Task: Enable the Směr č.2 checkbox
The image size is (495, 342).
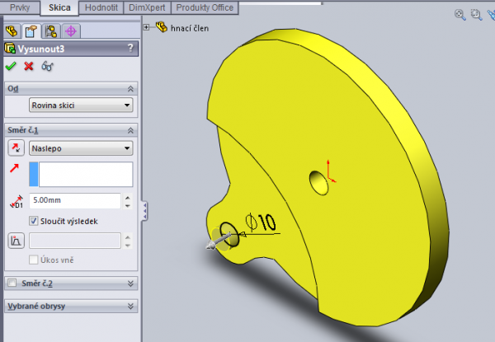Action: [x=12, y=283]
